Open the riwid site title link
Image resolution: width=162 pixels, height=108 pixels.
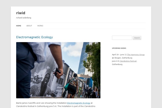click(x=21, y=13)
